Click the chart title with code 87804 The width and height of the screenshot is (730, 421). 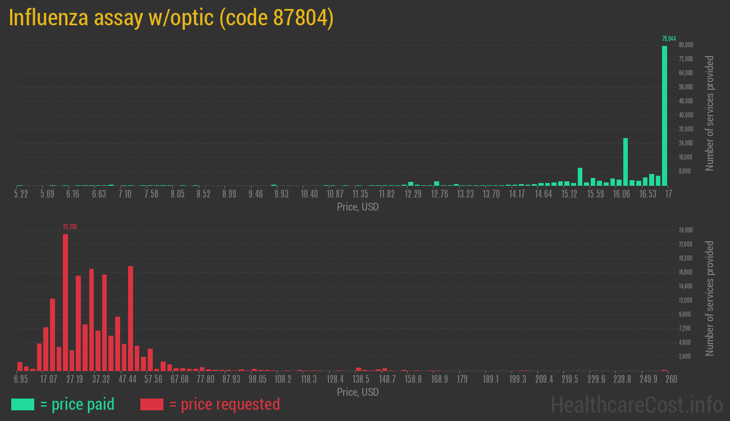pos(171,18)
